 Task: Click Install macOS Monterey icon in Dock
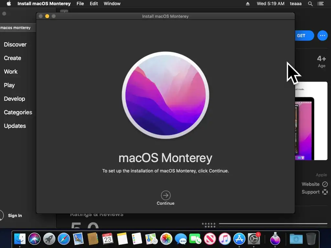(275, 239)
